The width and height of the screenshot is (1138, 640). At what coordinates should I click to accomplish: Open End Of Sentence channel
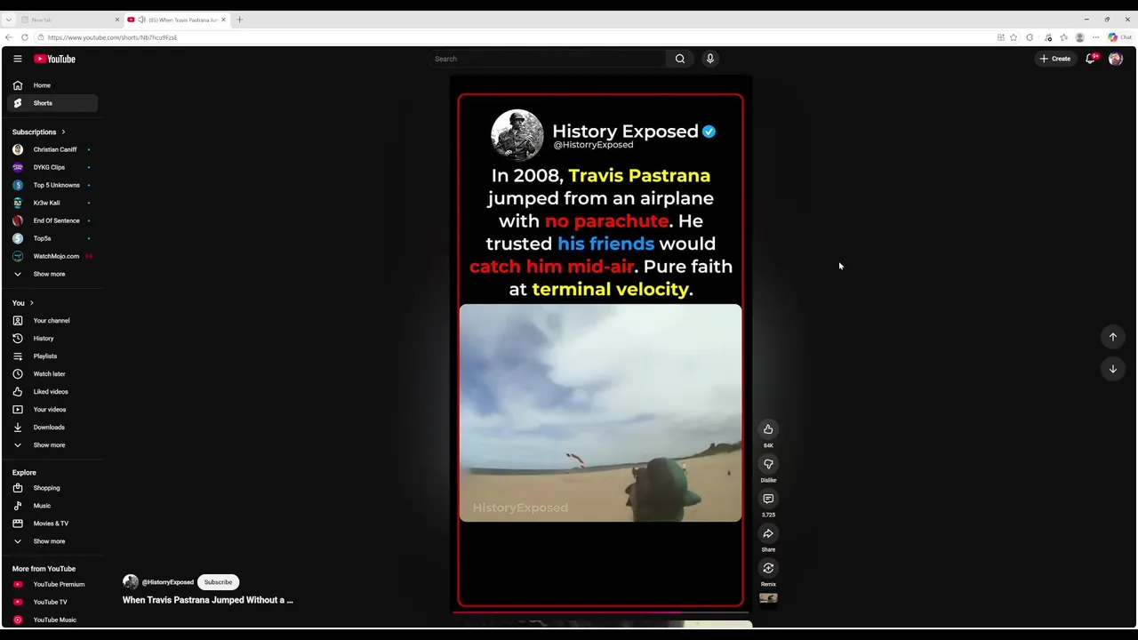click(52, 220)
